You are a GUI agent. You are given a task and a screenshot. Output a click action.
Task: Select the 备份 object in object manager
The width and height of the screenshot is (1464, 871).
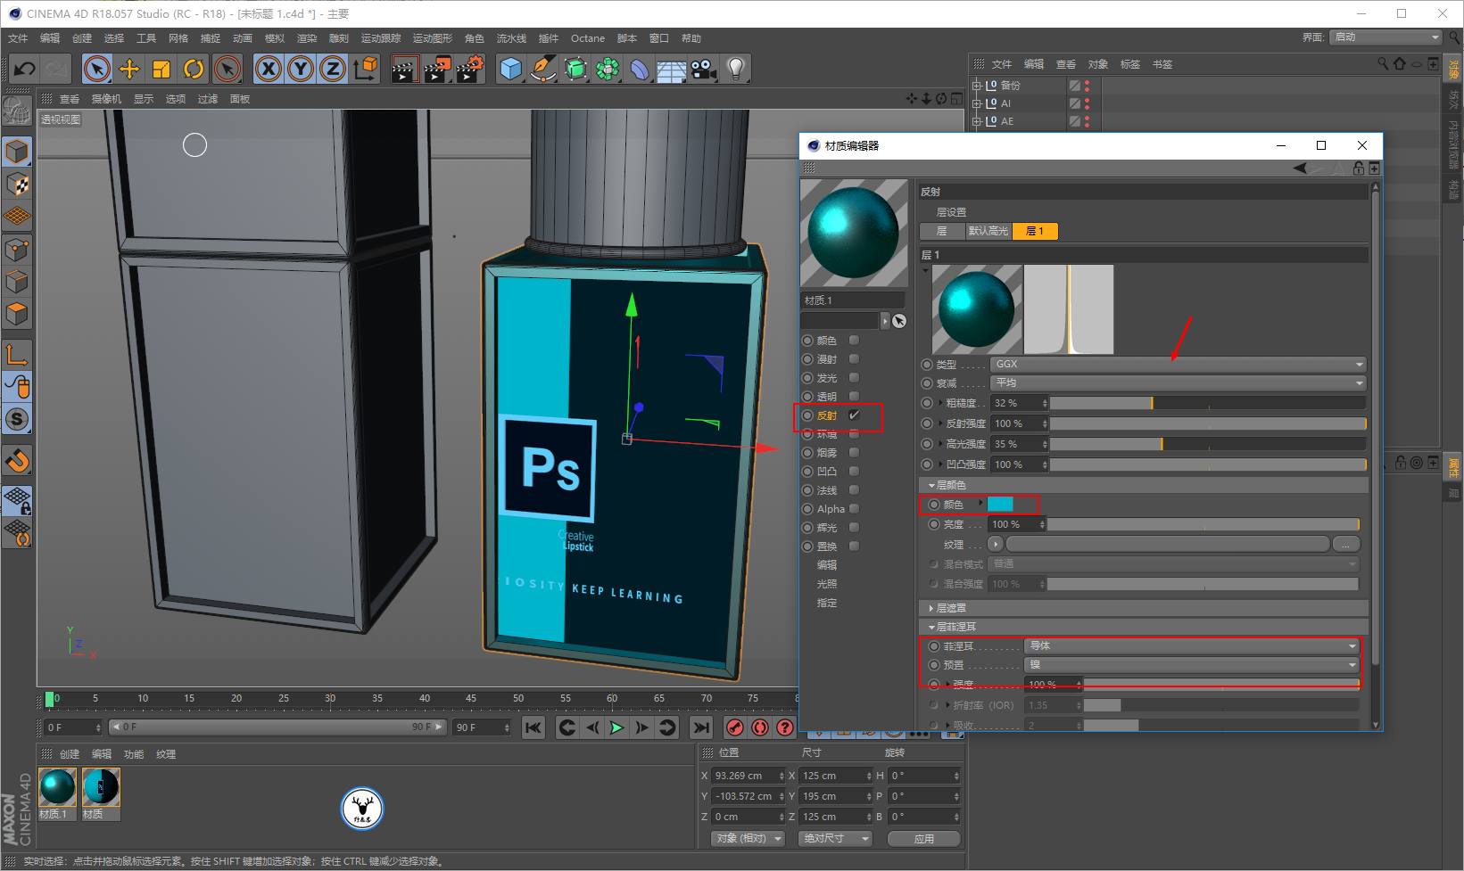(x=1010, y=86)
